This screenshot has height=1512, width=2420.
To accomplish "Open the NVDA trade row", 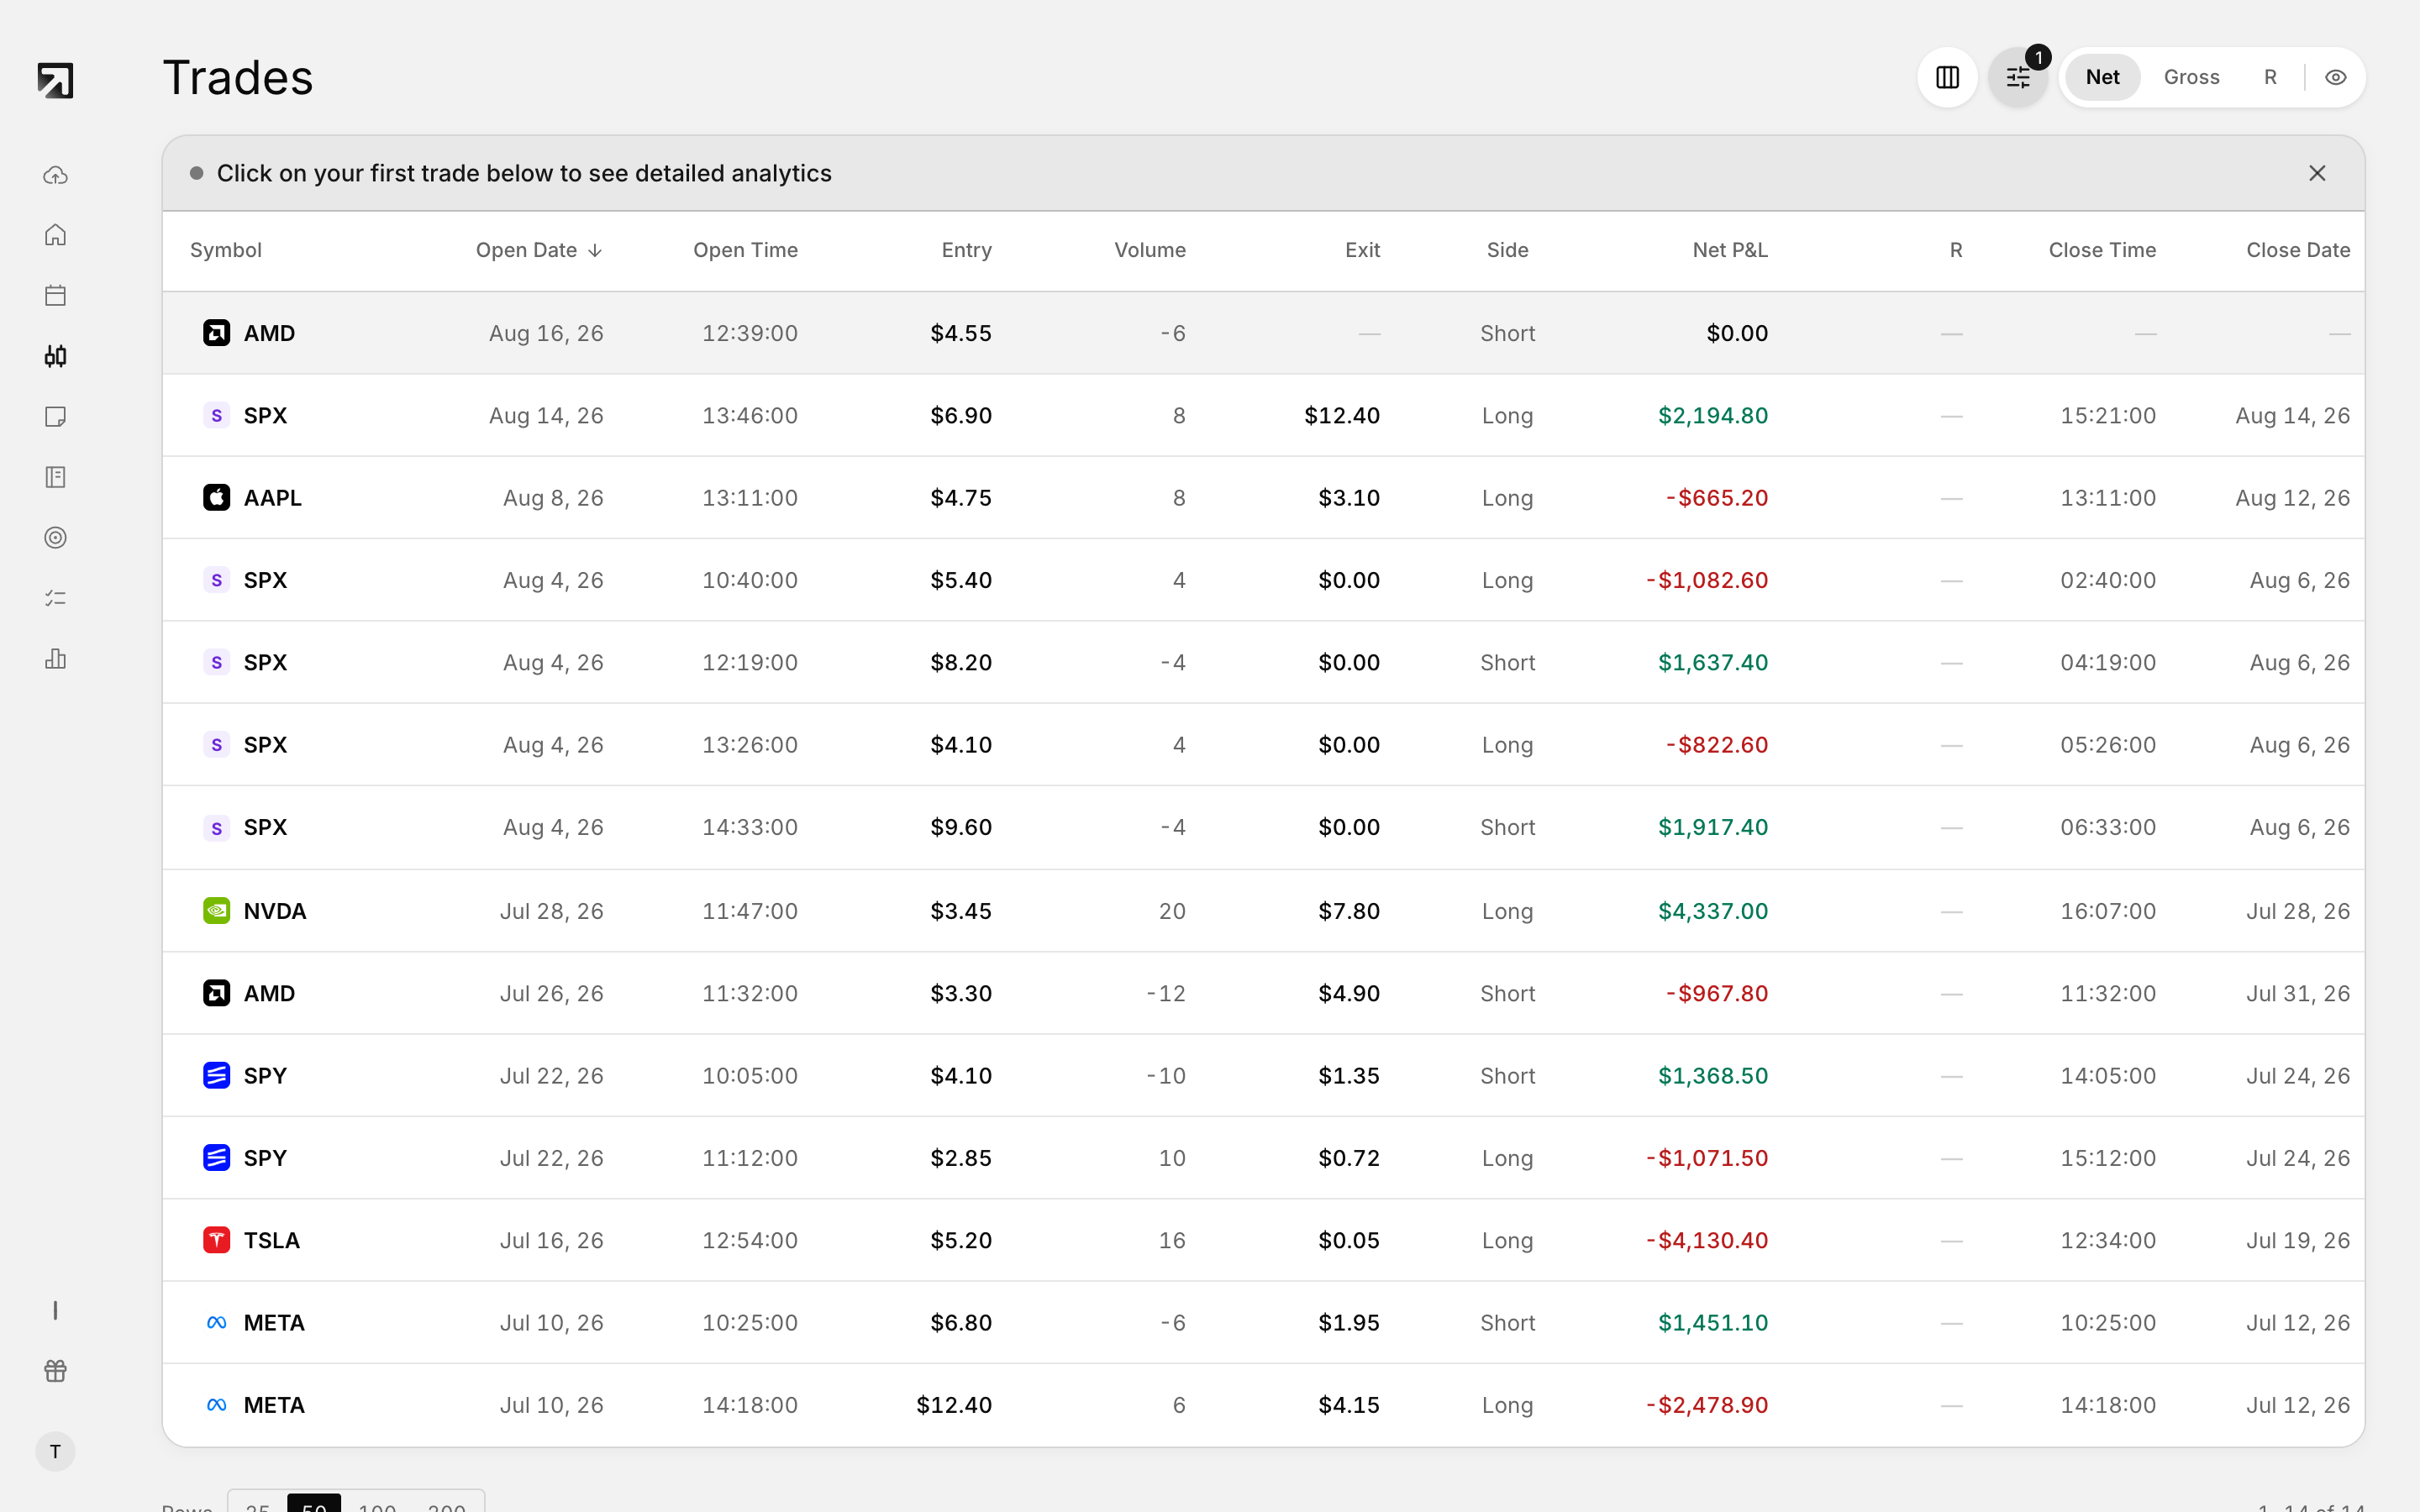I will pyautogui.click(x=1263, y=911).
